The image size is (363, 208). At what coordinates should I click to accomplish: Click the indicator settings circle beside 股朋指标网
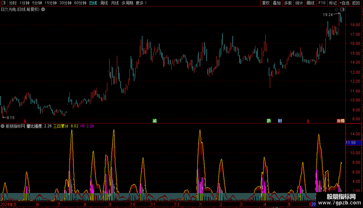(3, 126)
